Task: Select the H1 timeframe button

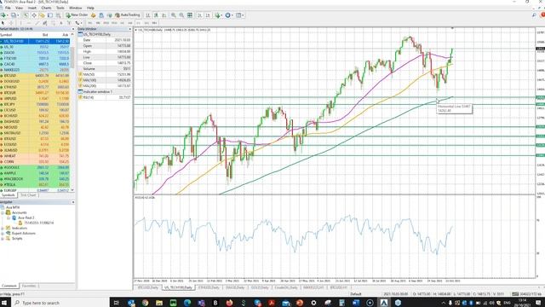Action: coord(123,23)
